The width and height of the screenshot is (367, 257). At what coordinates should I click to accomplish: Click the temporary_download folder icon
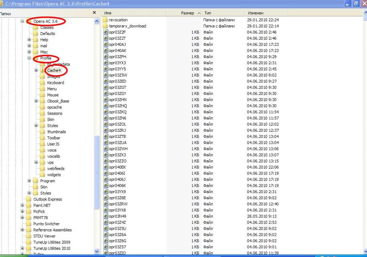pos(106,26)
